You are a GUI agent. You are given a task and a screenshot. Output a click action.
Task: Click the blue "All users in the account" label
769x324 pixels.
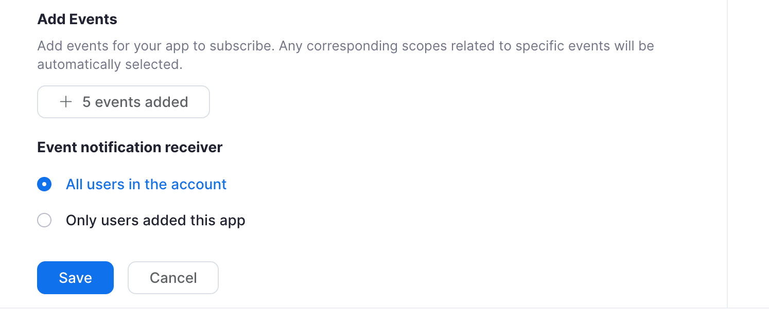[x=146, y=184]
